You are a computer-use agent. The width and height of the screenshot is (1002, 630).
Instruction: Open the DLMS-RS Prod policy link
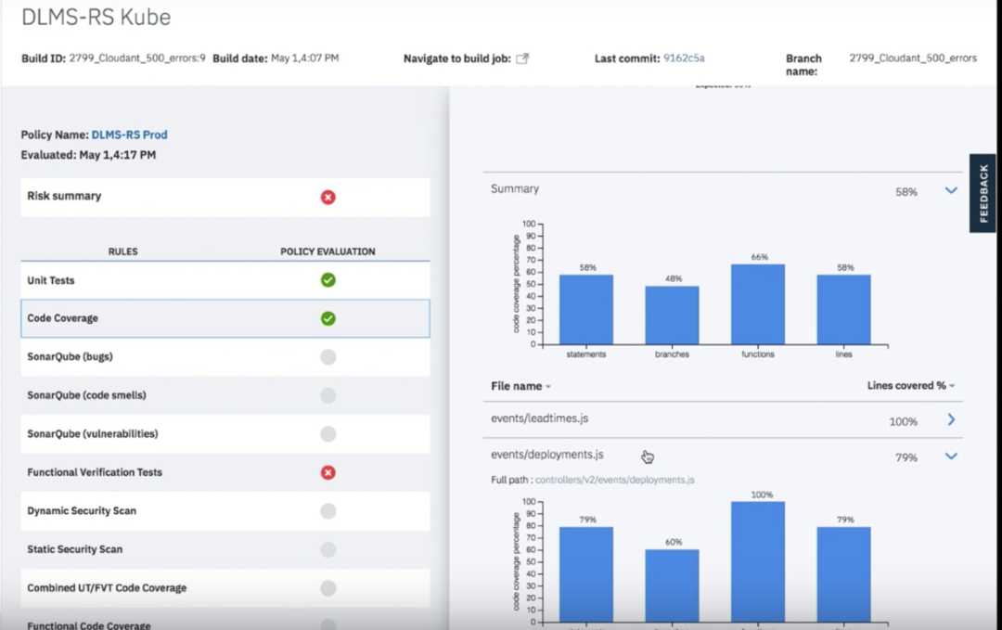coord(129,135)
